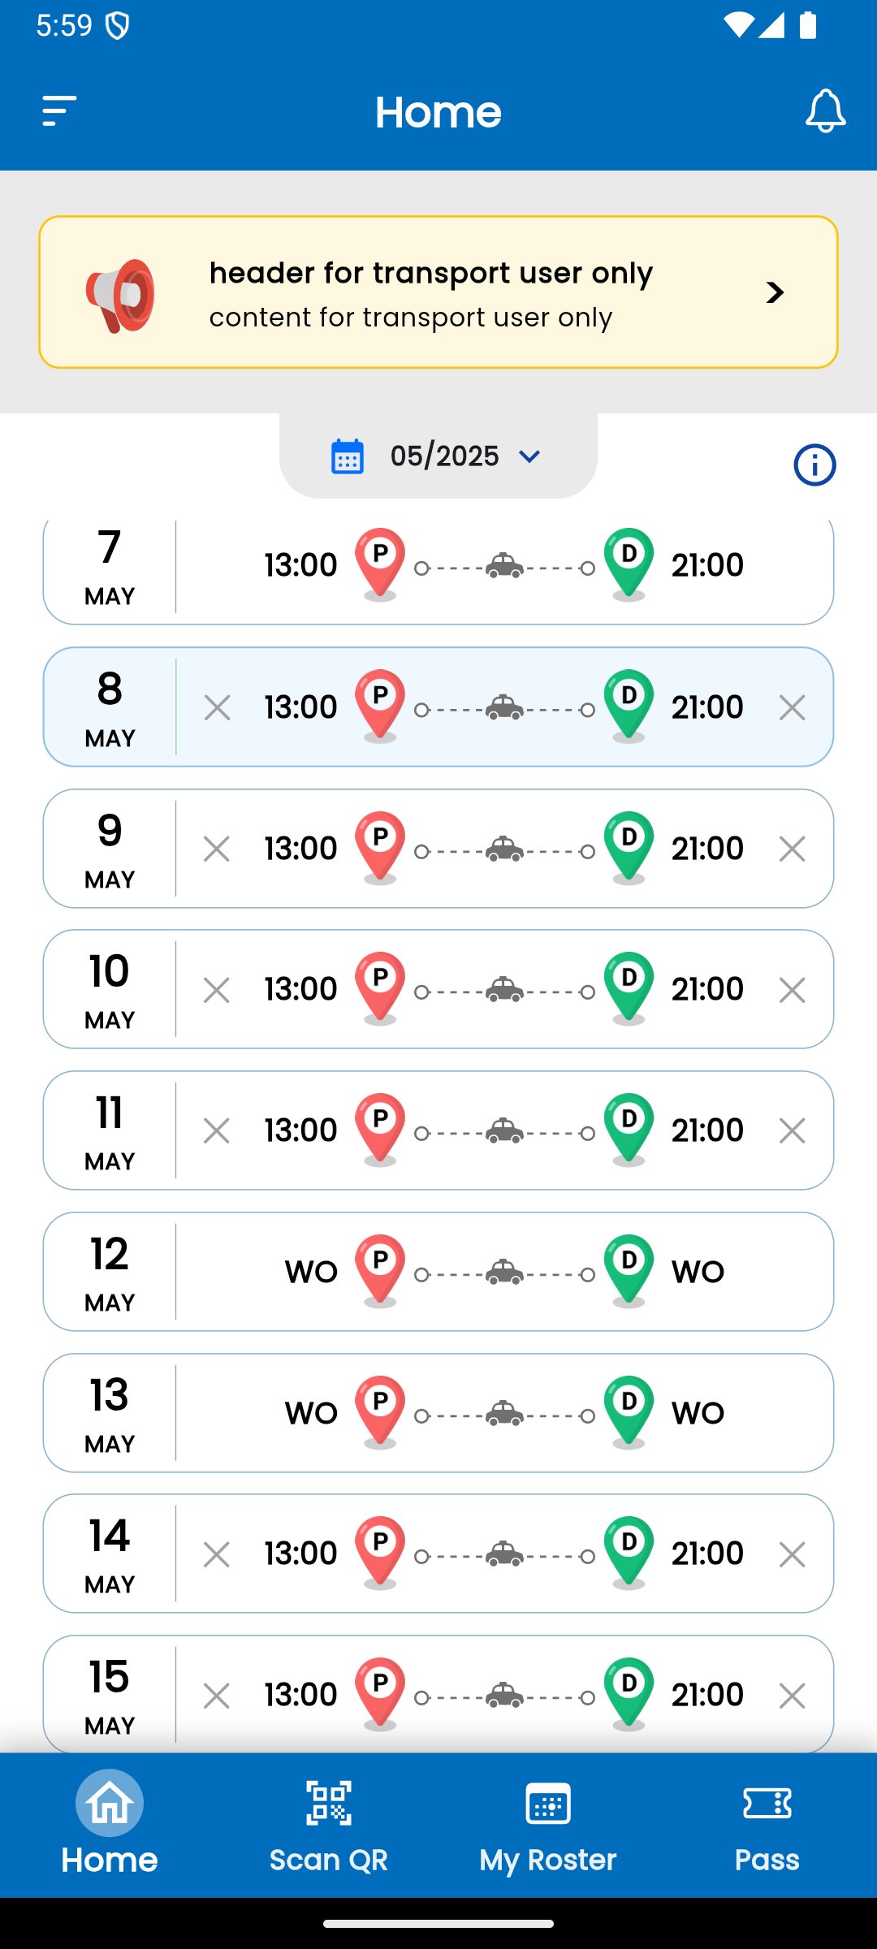This screenshot has height=1949, width=877.
Task: Tap red pickup pin on 9 May
Action: point(380,845)
